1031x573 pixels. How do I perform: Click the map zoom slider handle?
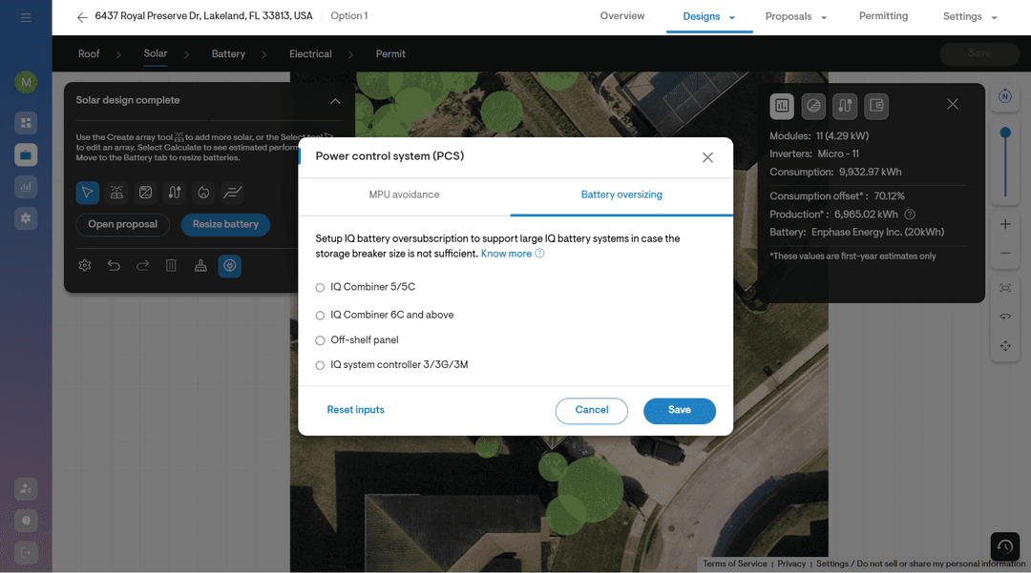[1005, 133]
